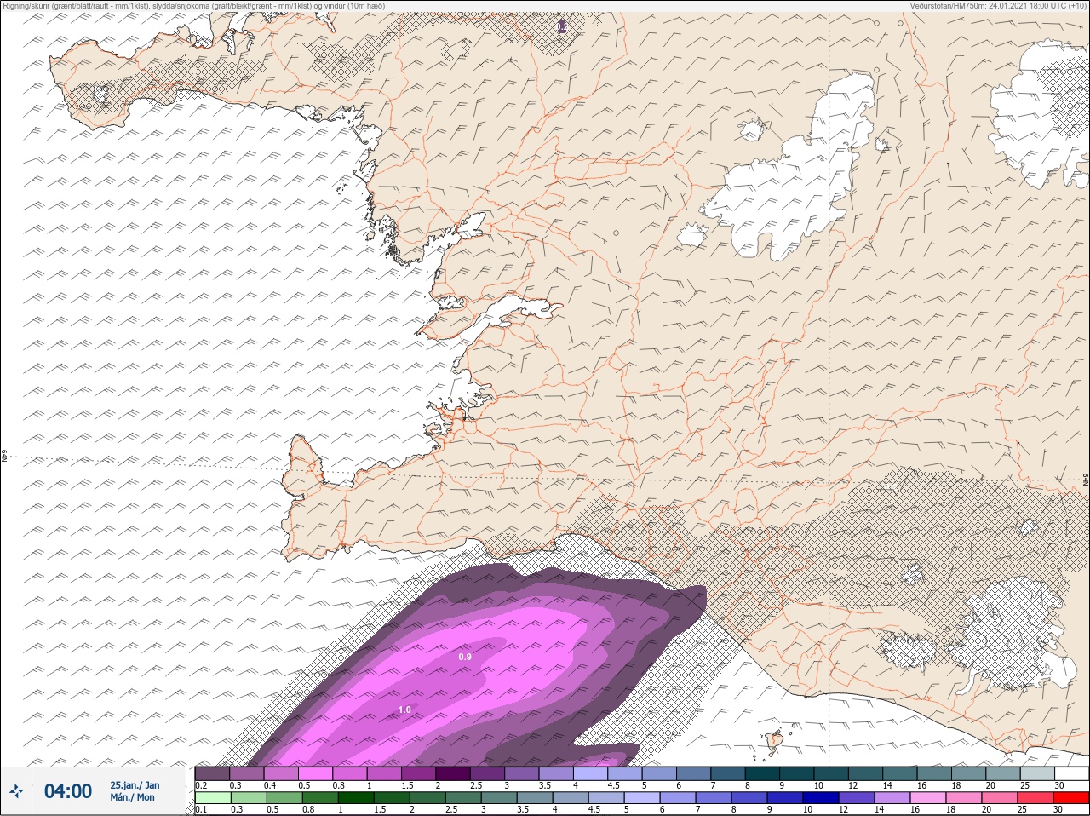Select the upper legend swatch between 0.5 and 0.8
Image resolution: width=1090 pixels, height=816 pixels.
315,773
